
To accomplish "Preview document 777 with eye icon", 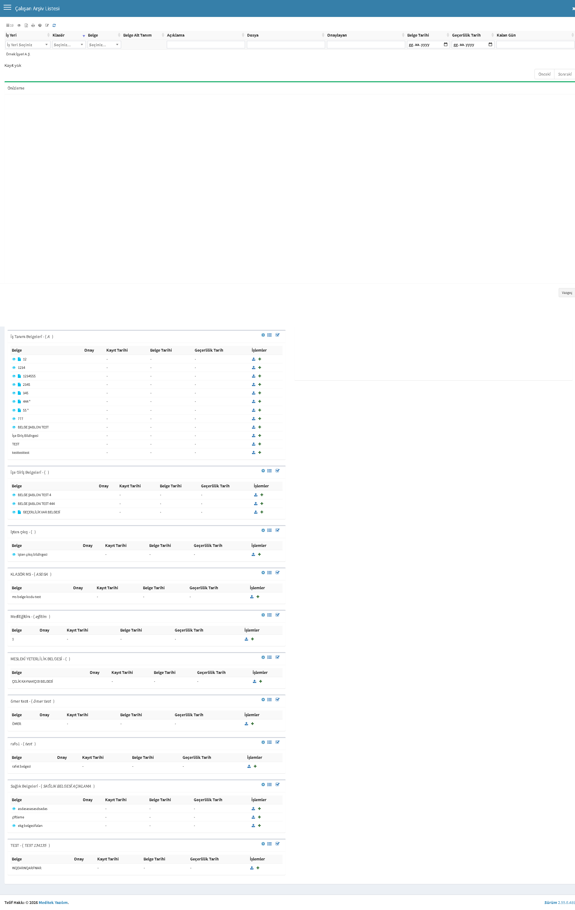I will point(14,419).
